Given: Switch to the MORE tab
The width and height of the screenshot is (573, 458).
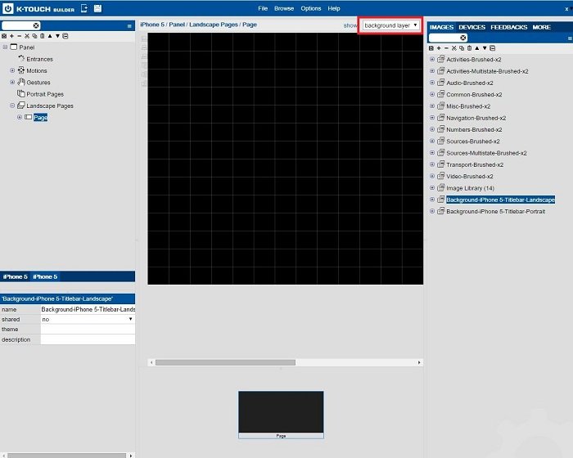Looking at the screenshot, I should [541, 27].
